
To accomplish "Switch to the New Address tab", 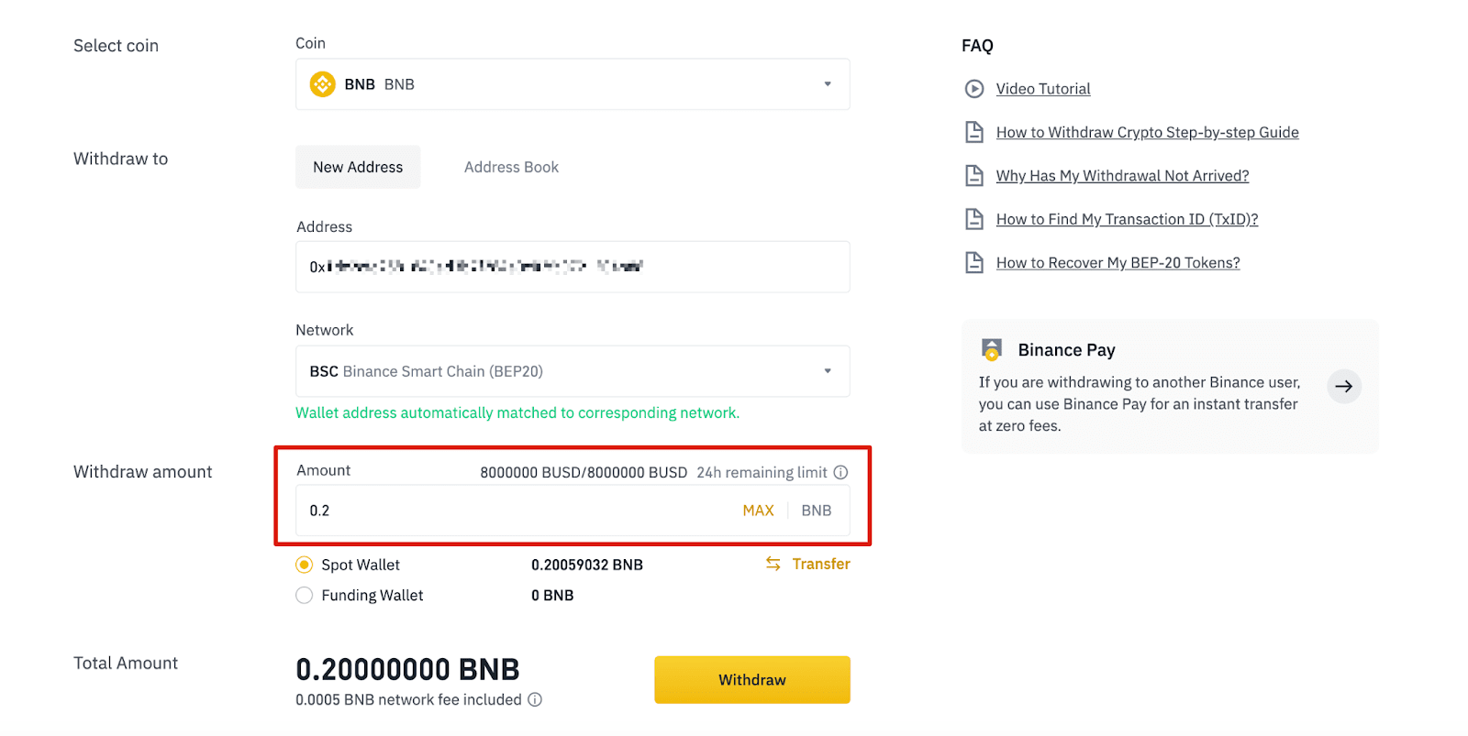I will pos(358,167).
